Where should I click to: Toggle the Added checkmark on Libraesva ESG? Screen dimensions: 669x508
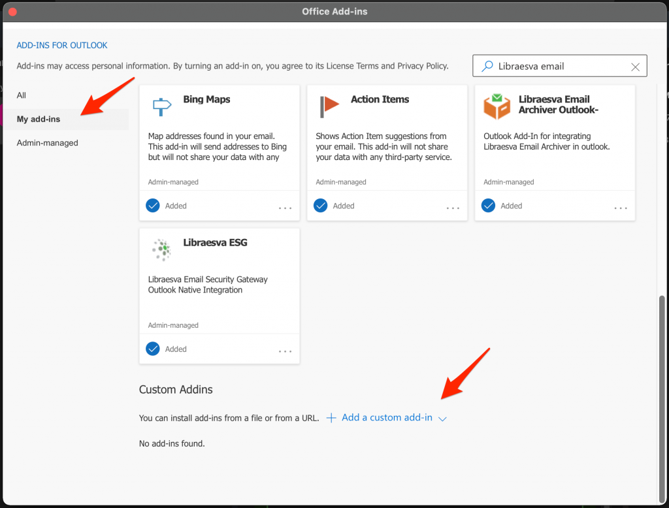pyautogui.click(x=153, y=349)
